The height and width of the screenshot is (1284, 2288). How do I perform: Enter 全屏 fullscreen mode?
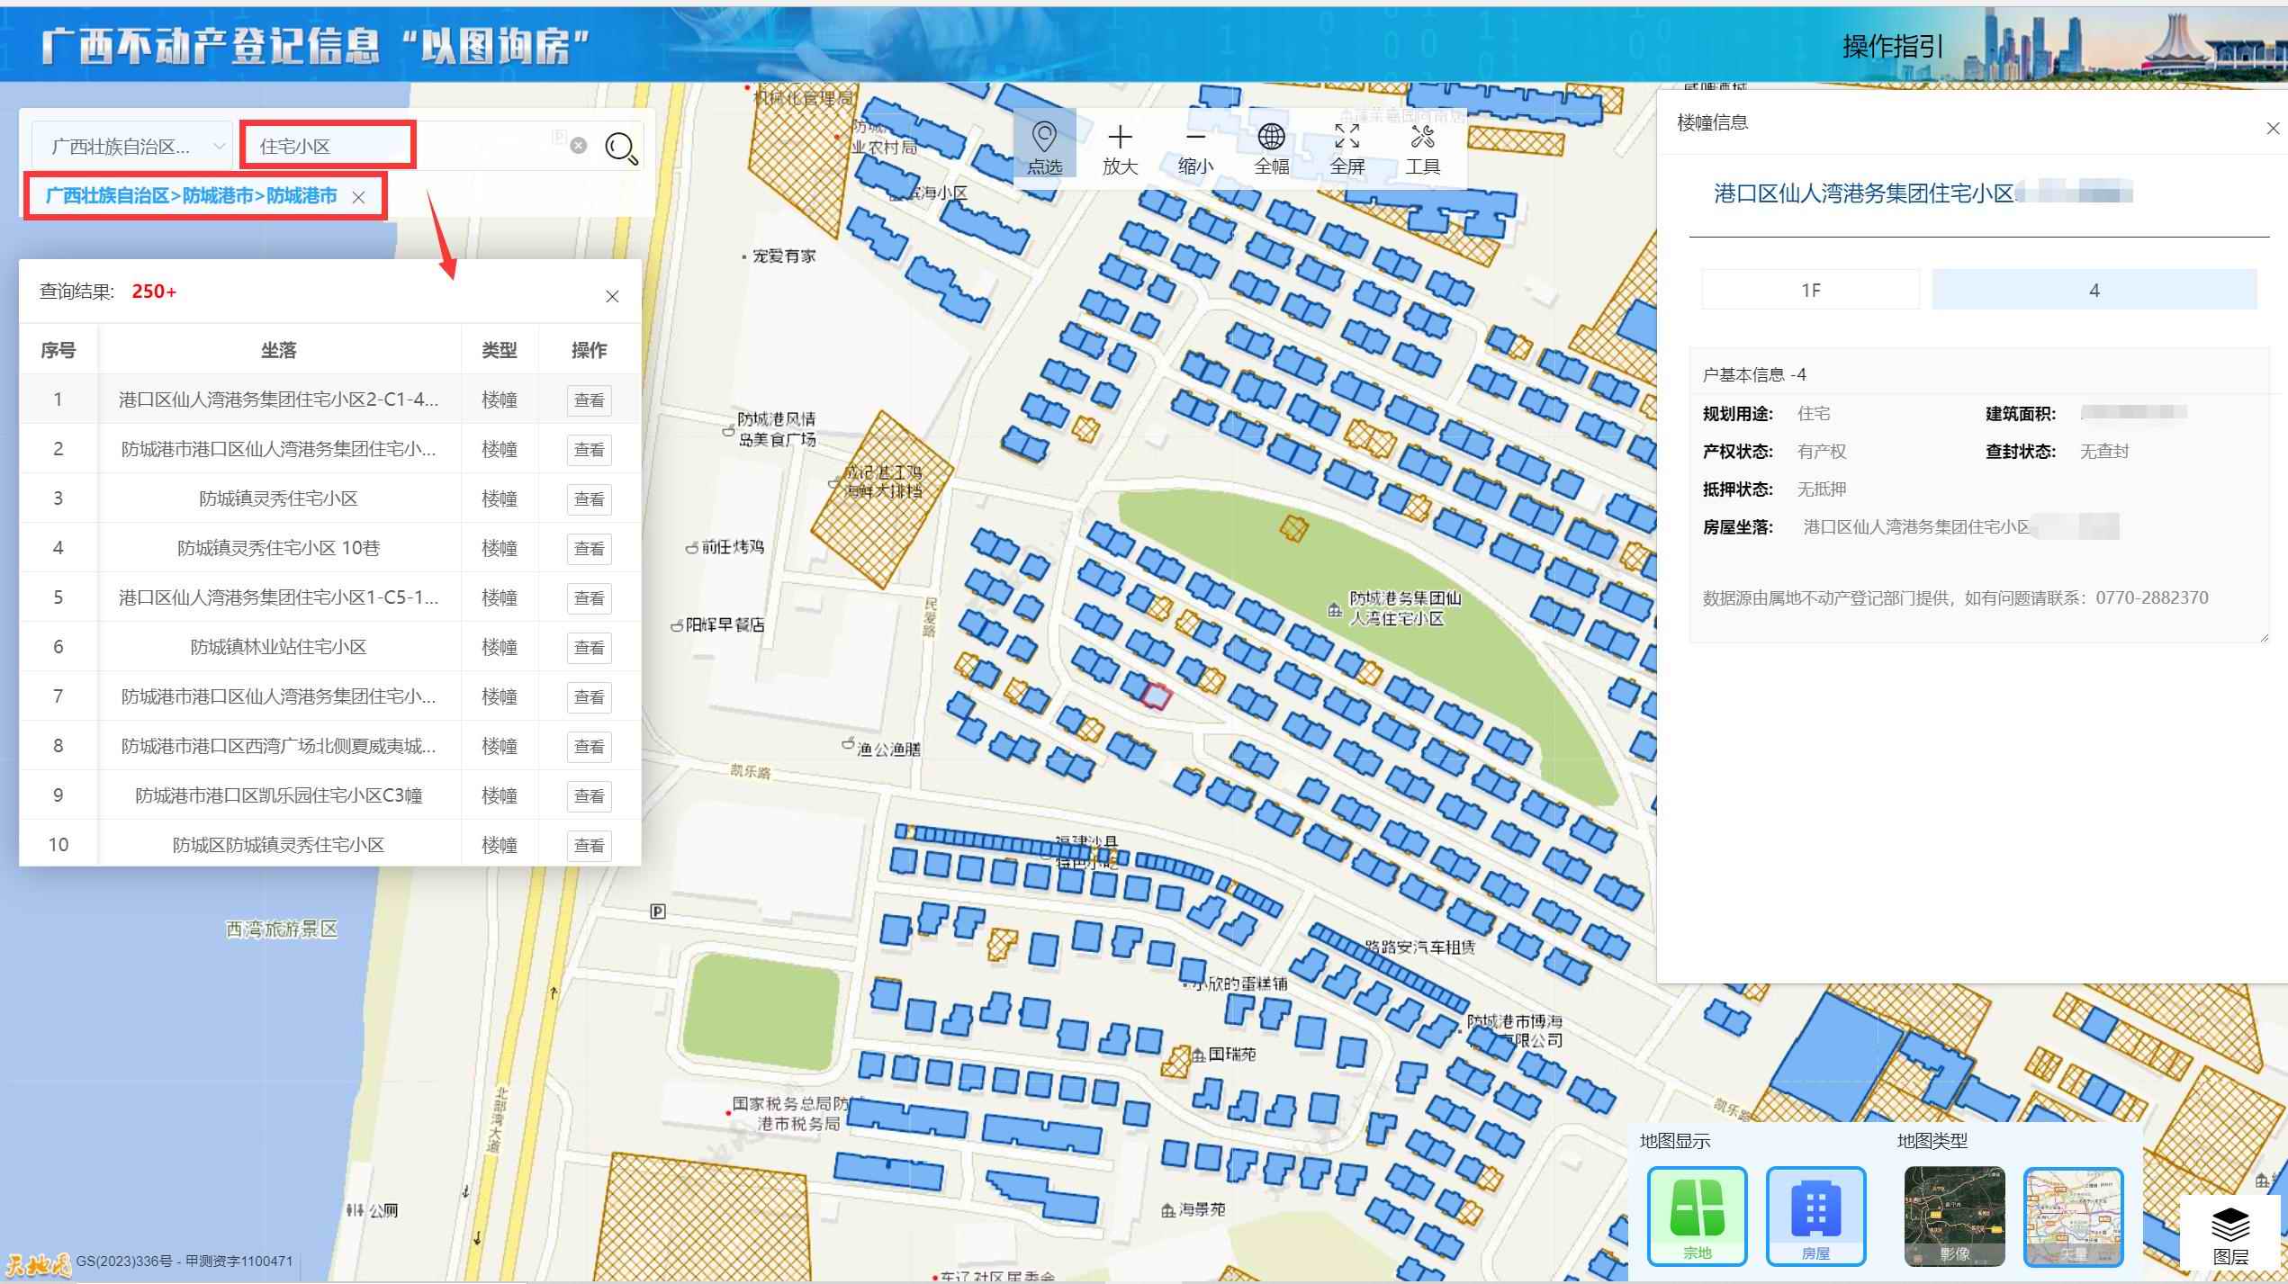(1347, 148)
